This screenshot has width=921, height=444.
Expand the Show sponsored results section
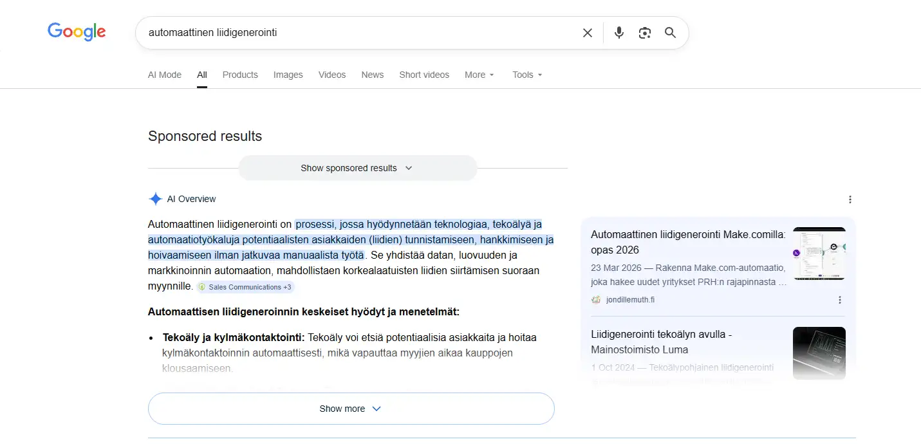pyautogui.click(x=357, y=167)
